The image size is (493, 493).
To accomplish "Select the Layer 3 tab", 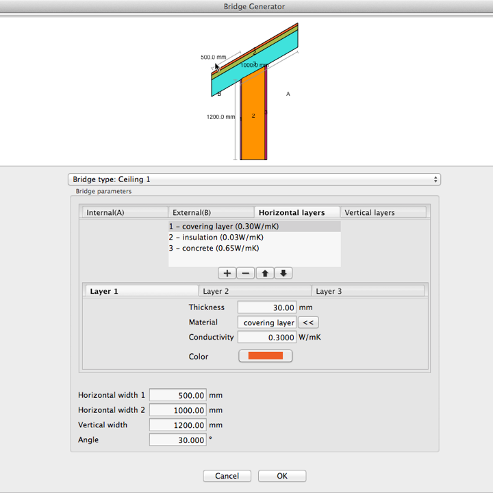I will [x=368, y=291].
